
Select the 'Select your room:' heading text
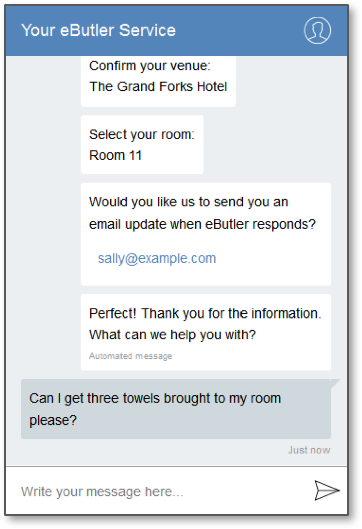click(142, 135)
